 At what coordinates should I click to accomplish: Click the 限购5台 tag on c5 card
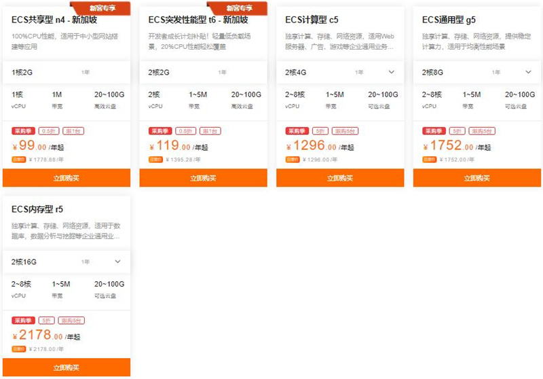[345, 131]
